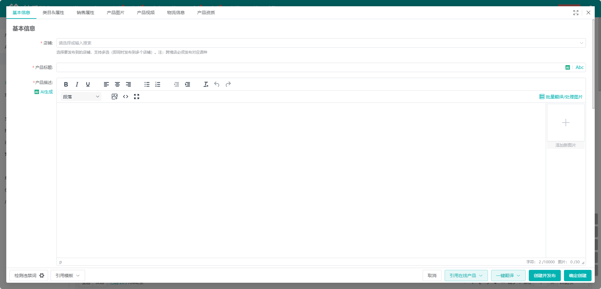Align description text to the right
Image resolution: width=601 pixels, height=289 pixels.
[x=128, y=84]
